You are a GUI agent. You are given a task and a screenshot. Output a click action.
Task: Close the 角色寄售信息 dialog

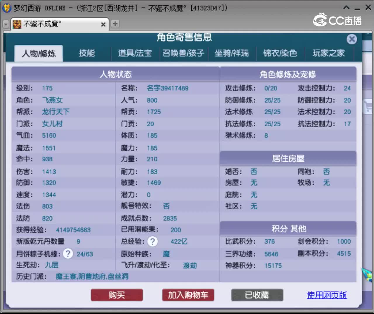(x=352, y=39)
